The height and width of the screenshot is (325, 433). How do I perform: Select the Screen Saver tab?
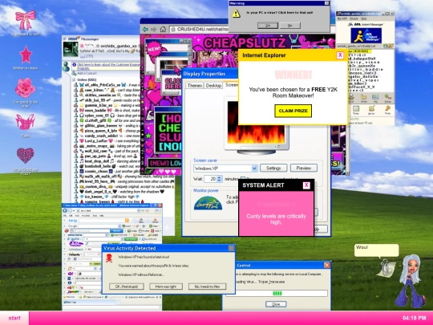tap(232, 84)
